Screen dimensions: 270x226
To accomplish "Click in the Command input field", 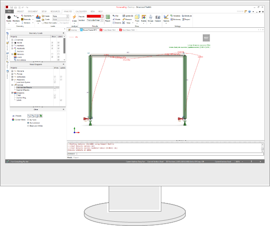I will pyautogui.click(x=169, y=154).
